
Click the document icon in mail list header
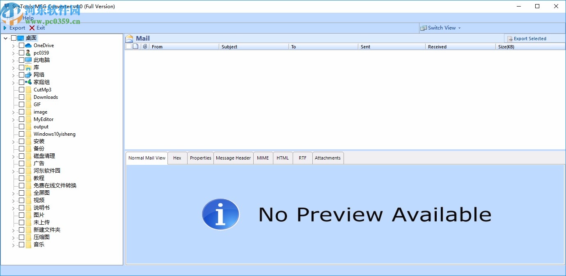[x=135, y=46]
